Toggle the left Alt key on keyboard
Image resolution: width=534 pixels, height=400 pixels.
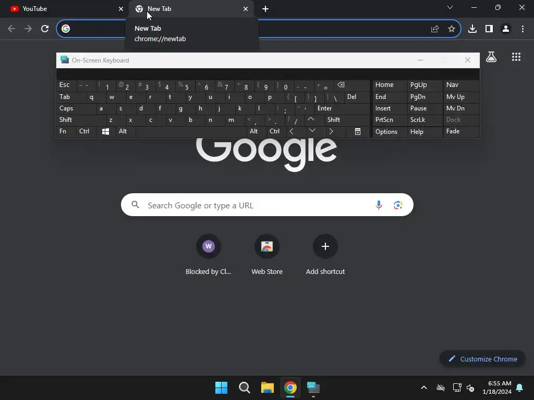click(126, 132)
